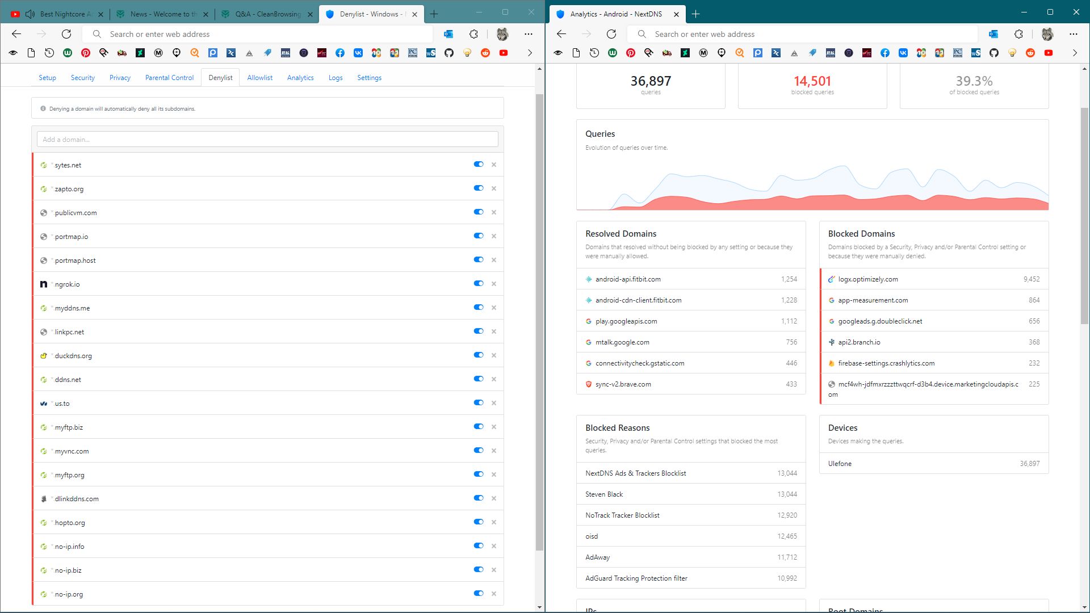Disable the us.to denylist entry
The image size is (1090, 613).
point(479,402)
